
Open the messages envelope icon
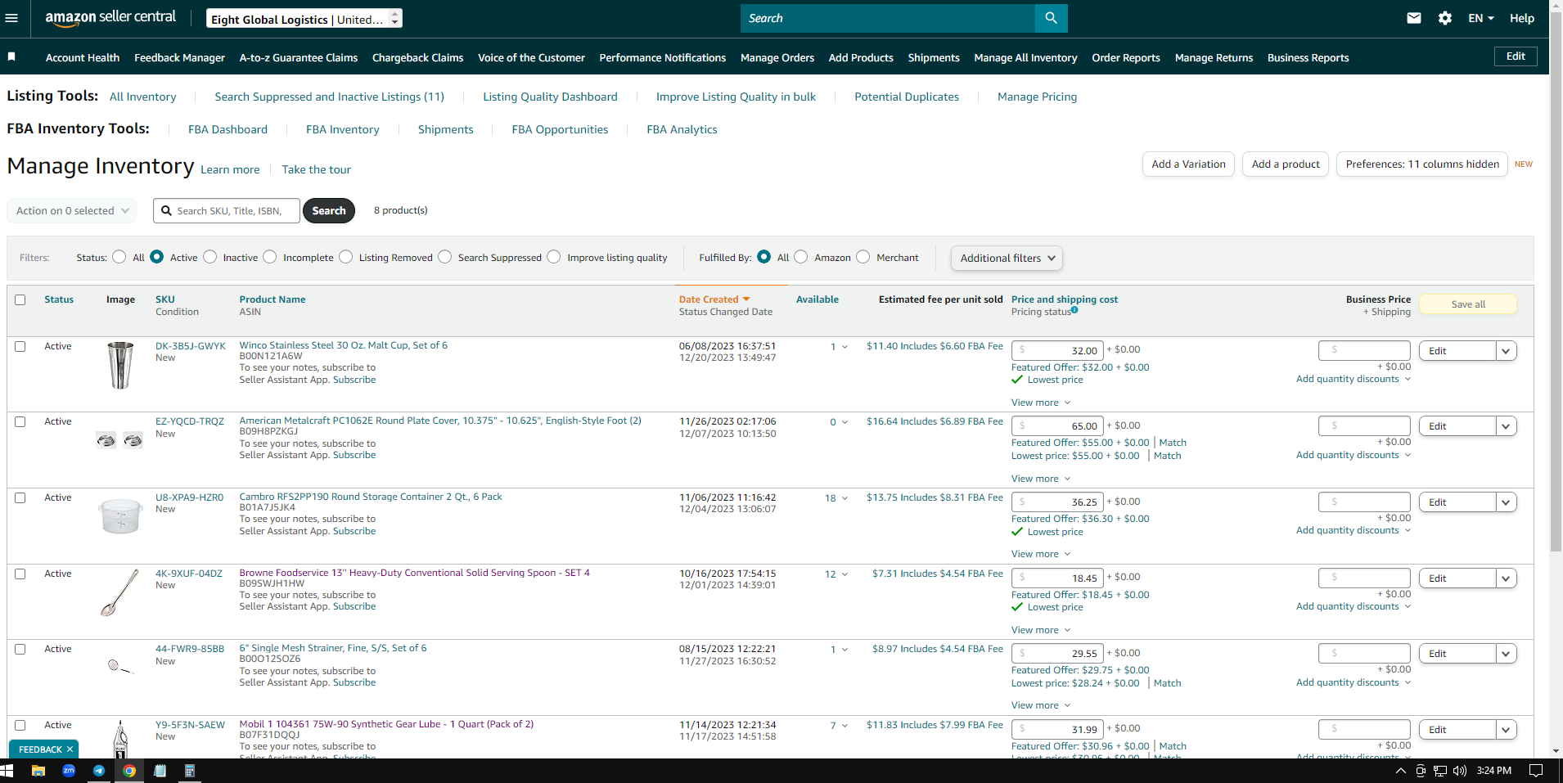point(1414,18)
